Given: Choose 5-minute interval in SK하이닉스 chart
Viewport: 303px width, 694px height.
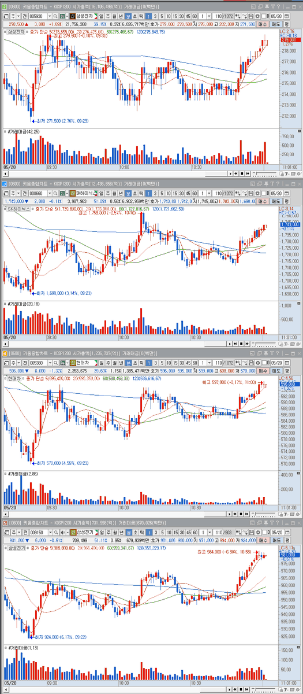Looking at the screenshot, I should tap(161, 193).
